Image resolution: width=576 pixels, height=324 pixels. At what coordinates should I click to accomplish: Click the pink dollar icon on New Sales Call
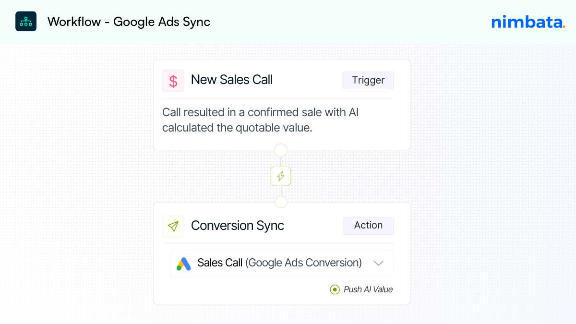click(173, 81)
